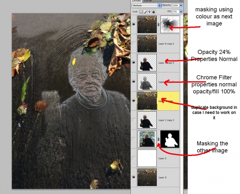Click the yellow selected layer's thumbnail
Screen dimensions: 240x194
pos(147,101)
